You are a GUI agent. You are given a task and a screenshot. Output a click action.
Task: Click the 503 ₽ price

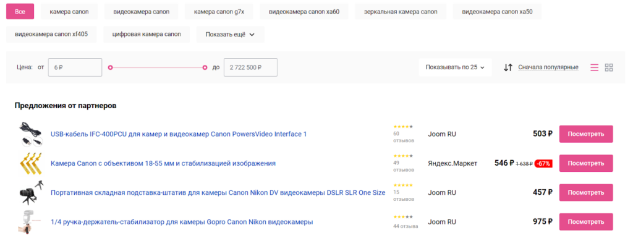coord(543,134)
